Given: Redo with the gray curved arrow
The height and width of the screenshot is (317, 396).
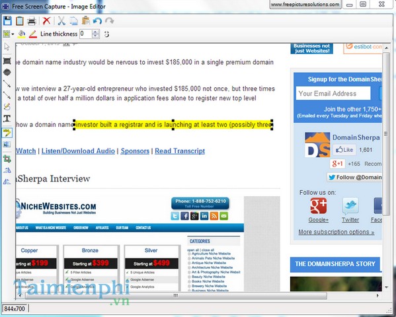Looking at the screenshot, I should [x=109, y=20].
